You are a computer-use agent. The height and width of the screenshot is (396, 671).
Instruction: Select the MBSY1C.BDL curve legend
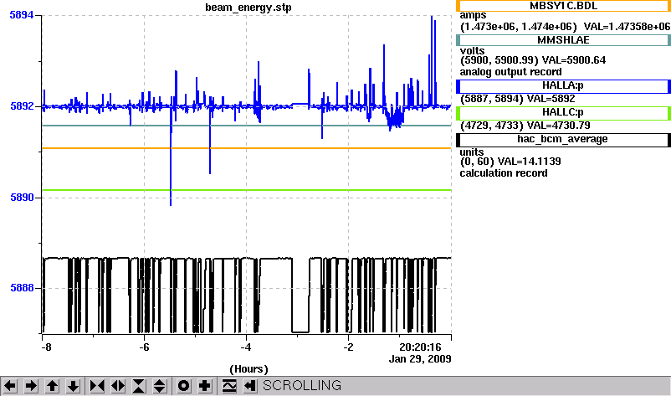click(563, 6)
